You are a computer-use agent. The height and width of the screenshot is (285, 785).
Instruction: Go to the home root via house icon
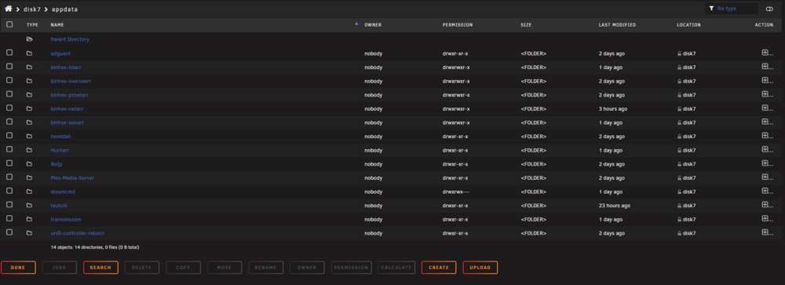(x=8, y=9)
